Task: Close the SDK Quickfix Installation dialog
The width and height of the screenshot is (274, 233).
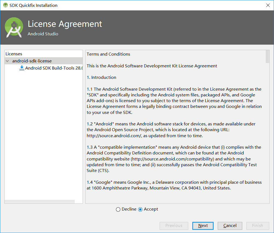Action: [268, 5]
